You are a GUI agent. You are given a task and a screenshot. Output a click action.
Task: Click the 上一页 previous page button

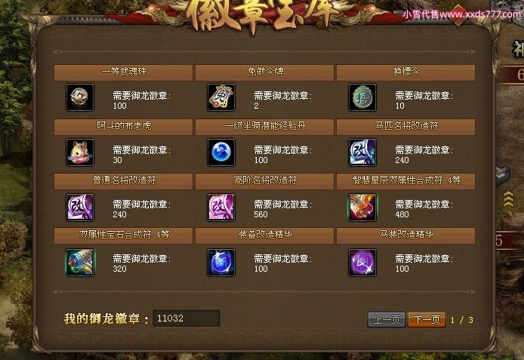pyautogui.click(x=387, y=320)
